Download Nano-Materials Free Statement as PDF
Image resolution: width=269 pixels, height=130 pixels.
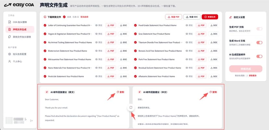(x=111, y=68)
